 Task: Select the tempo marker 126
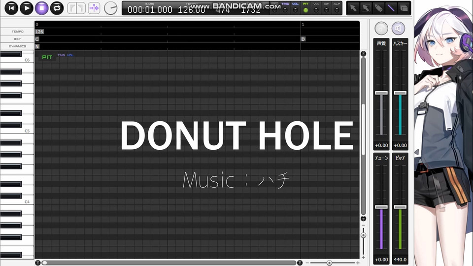[x=39, y=32]
